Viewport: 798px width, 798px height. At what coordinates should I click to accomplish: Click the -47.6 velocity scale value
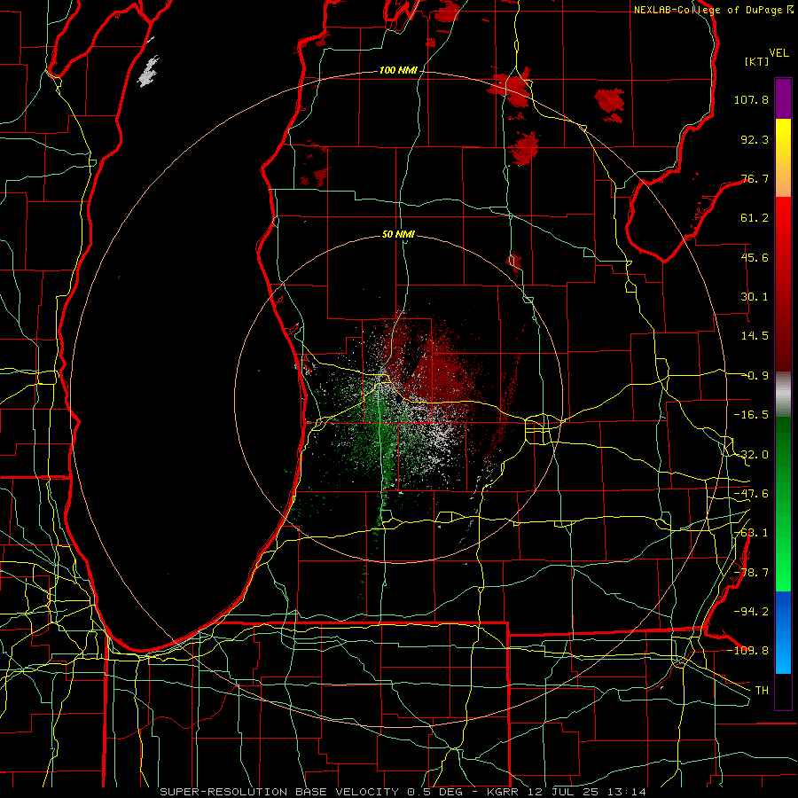751,494
